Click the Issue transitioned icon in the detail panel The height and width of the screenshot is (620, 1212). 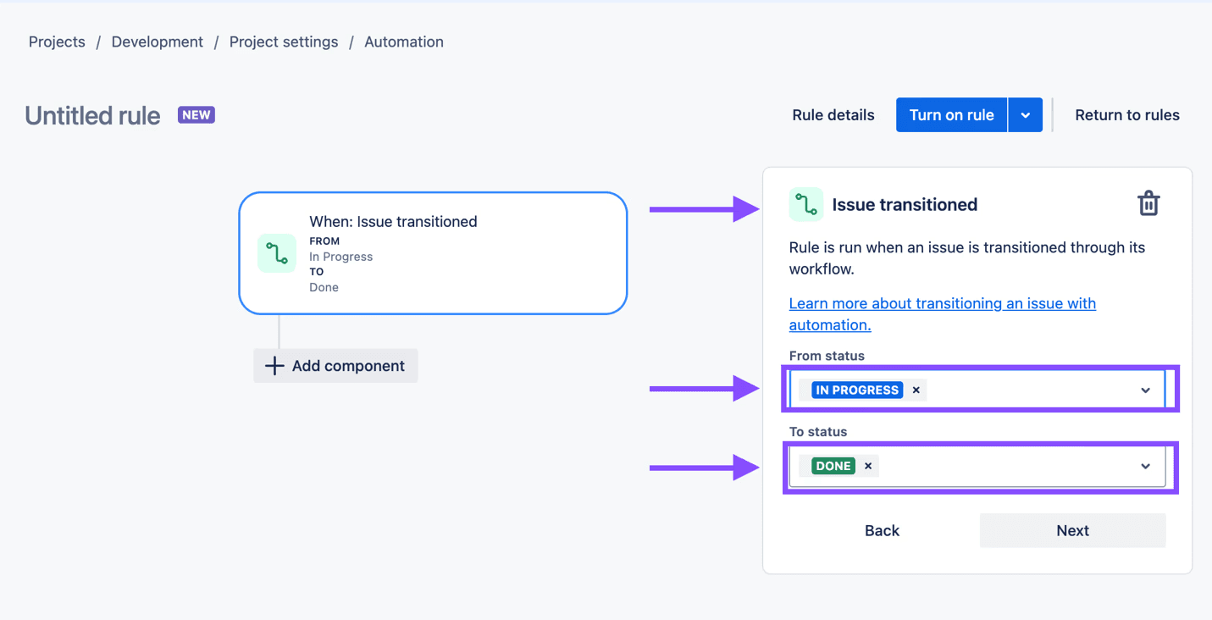click(x=805, y=204)
